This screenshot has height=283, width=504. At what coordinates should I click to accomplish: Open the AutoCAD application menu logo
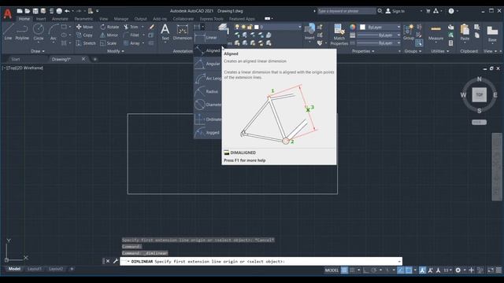click(x=7, y=13)
